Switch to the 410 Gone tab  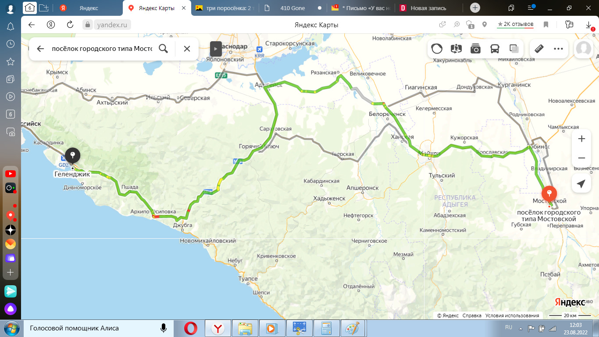click(x=292, y=8)
